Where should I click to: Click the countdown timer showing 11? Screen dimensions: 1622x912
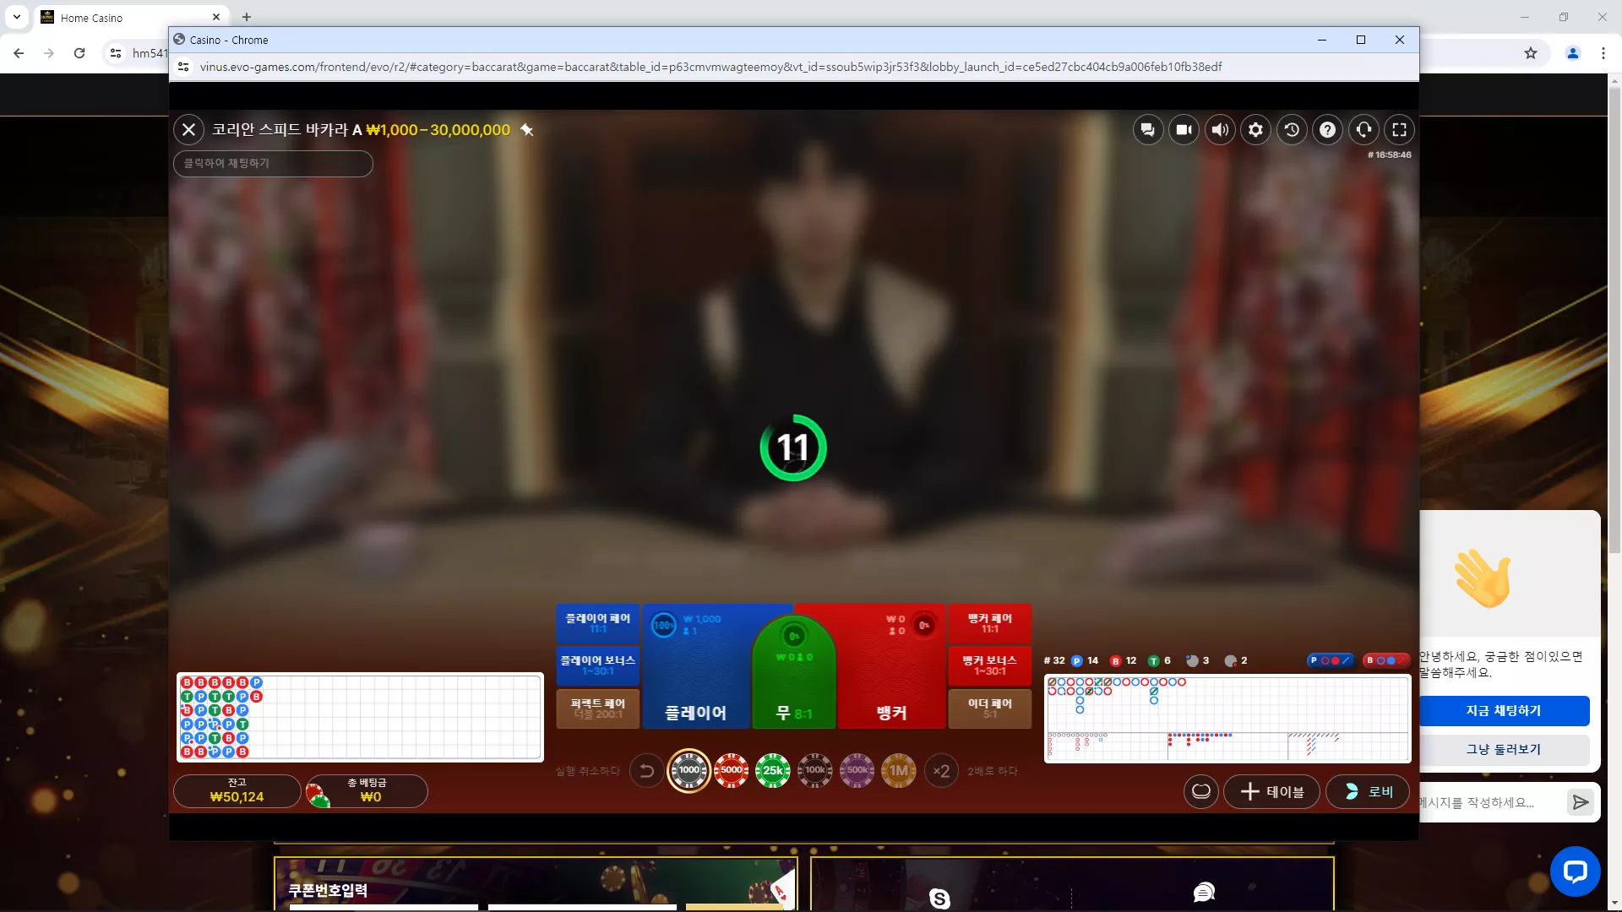click(x=793, y=448)
